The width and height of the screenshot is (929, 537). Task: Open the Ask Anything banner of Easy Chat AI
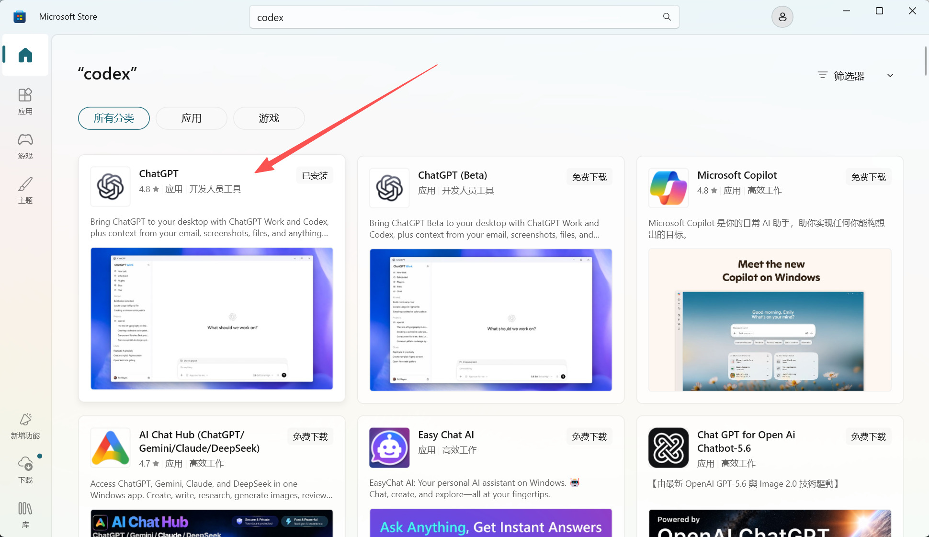[x=491, y=523]
